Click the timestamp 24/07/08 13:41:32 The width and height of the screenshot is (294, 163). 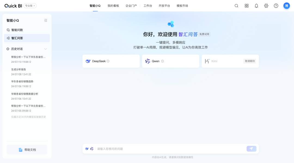pos(21,74)
